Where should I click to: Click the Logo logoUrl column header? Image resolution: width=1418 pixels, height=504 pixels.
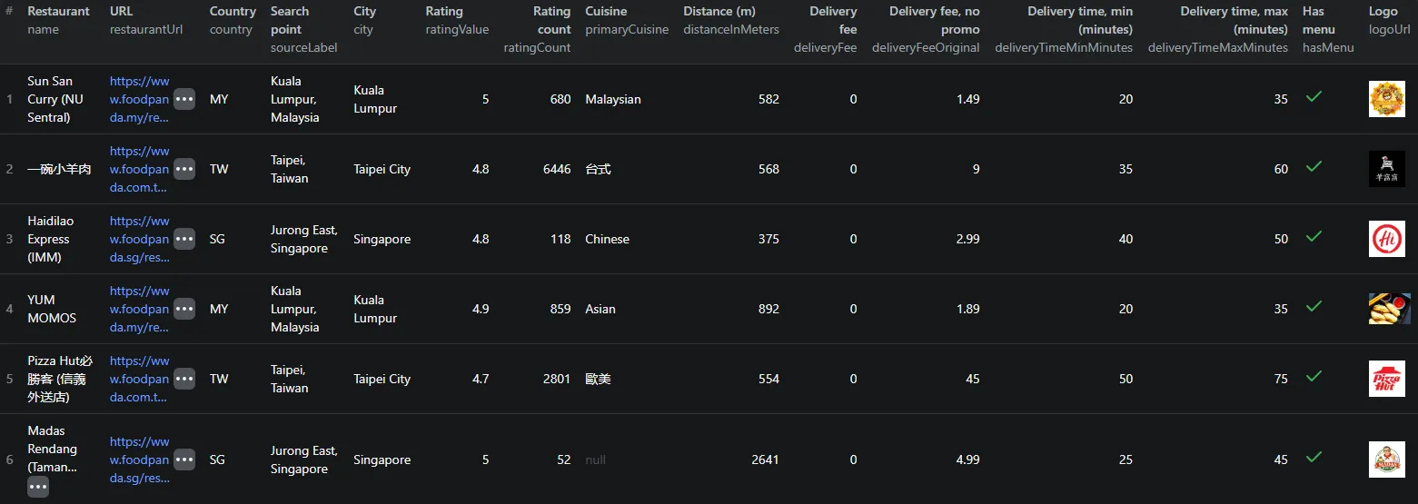click(1390, 20)
